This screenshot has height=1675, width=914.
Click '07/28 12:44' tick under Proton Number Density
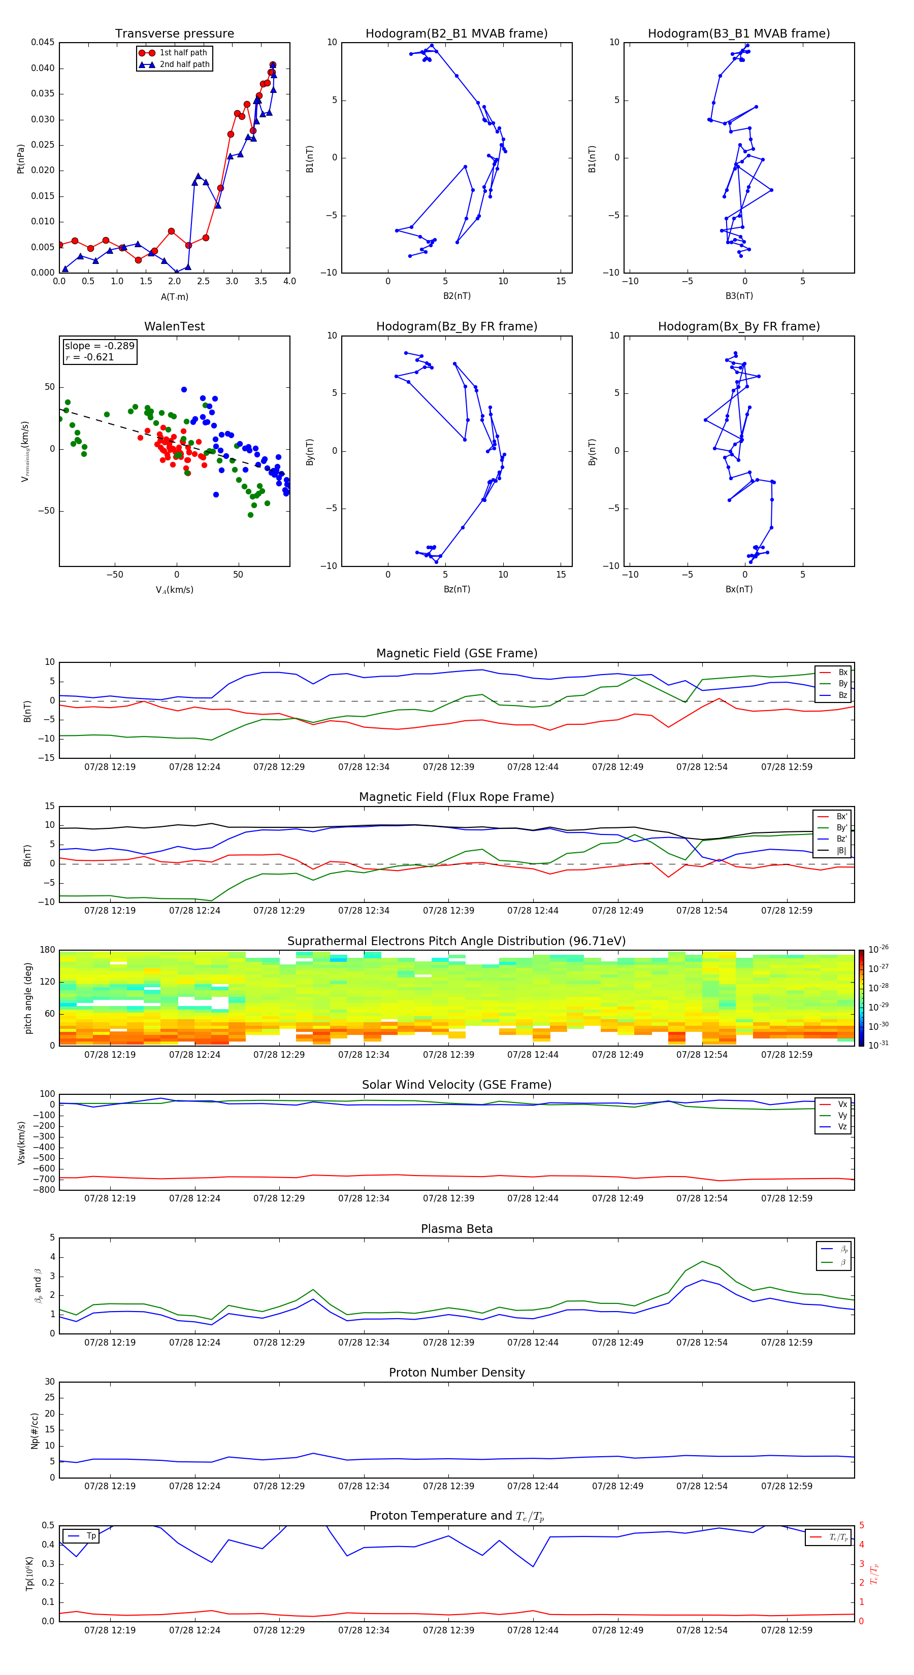[533, 1486]
